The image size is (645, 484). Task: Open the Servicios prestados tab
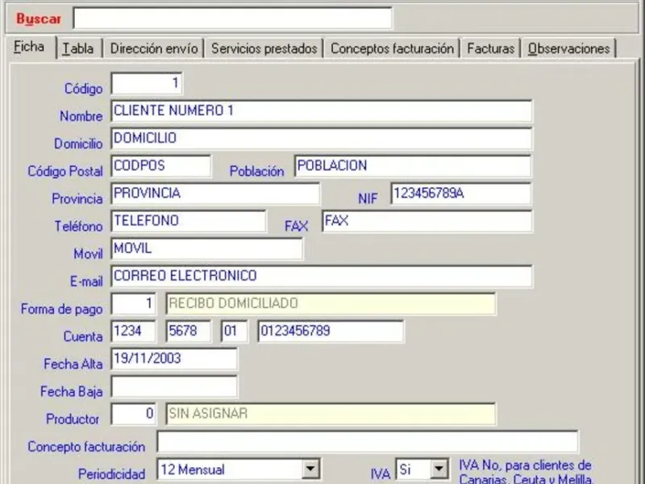(x=264, y=48)
